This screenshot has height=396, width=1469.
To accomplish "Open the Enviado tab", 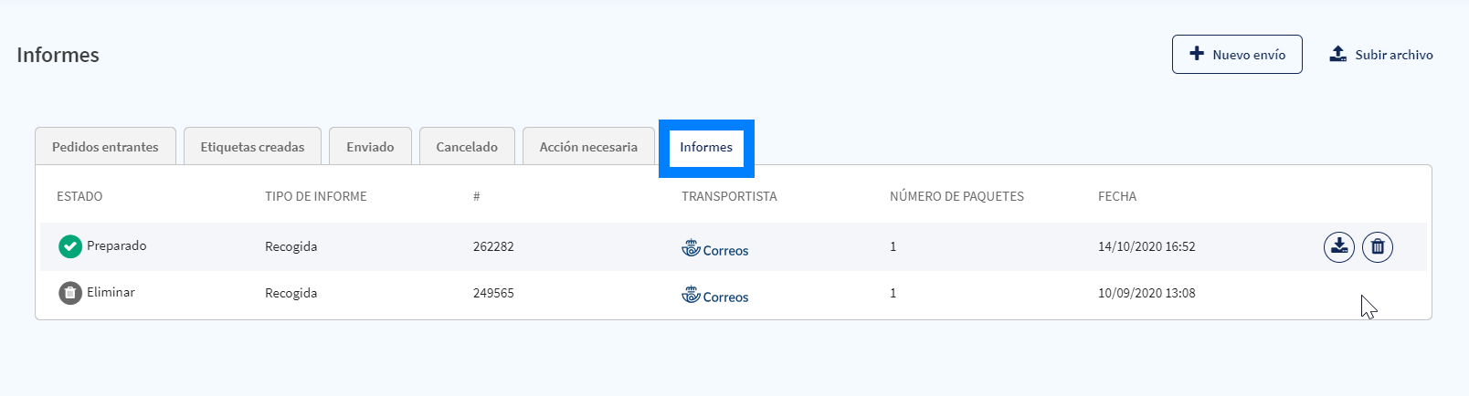I will point(370,147).
